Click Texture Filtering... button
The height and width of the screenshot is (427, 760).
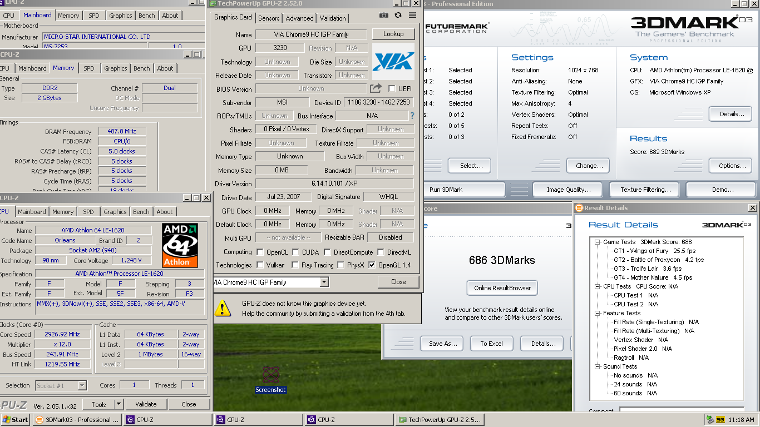coord(645,190)
